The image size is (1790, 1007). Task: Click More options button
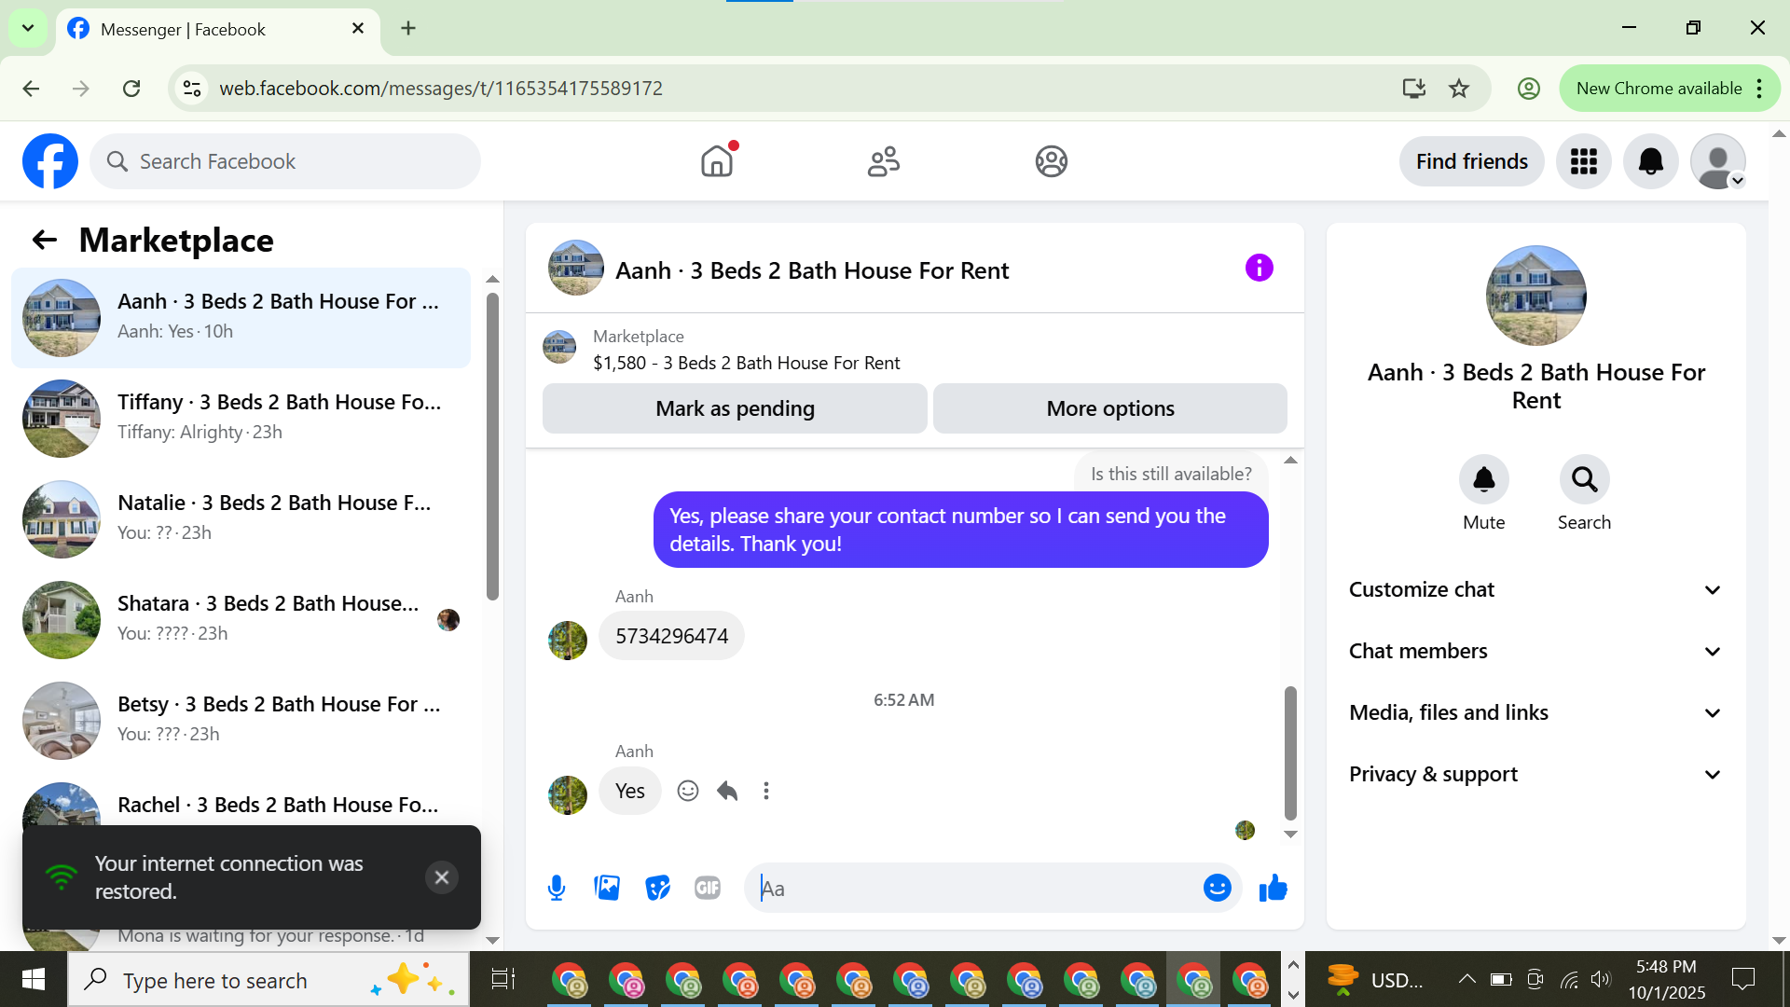click(x=1110, y=408)
